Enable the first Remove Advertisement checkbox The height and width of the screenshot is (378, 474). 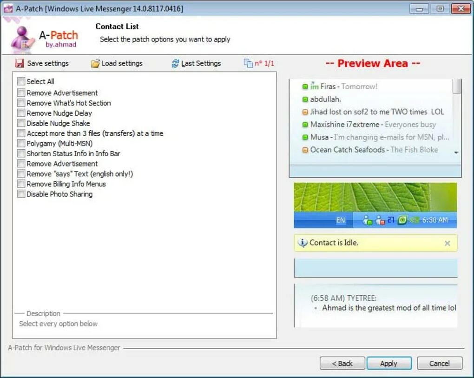point(21,93)
